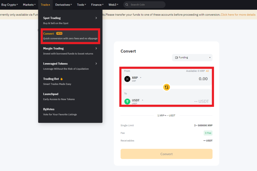Click the '3 - 500000 XRP' limit value
Image resolution: width=257 pixels, height=171 pixels.
[203, 125]
